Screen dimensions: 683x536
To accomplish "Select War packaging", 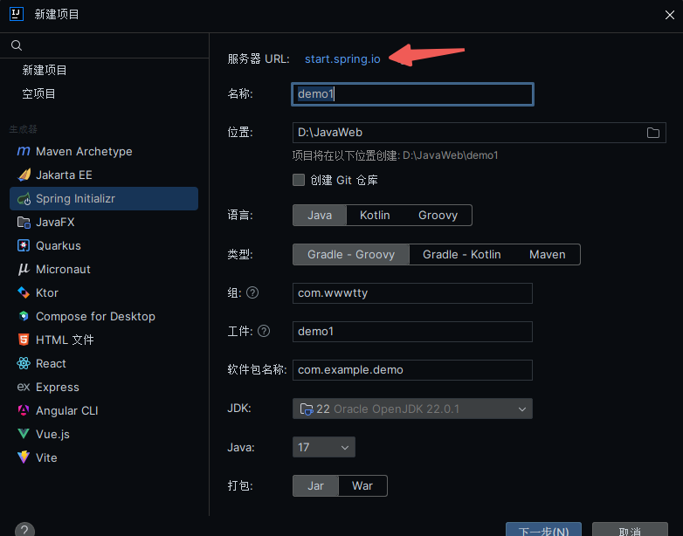I will click(x=362, y=485).
